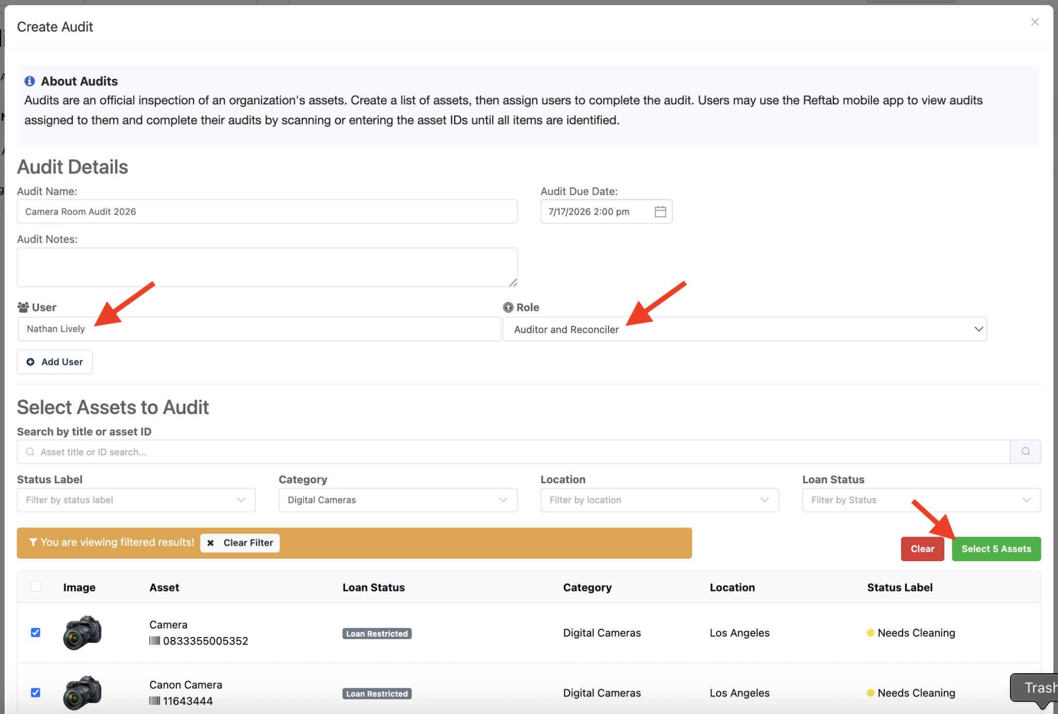Click Loan Restricted badge in Canon Camera row
The height and width of the screenshot is (714, 1058).
(x=377, y=693)
